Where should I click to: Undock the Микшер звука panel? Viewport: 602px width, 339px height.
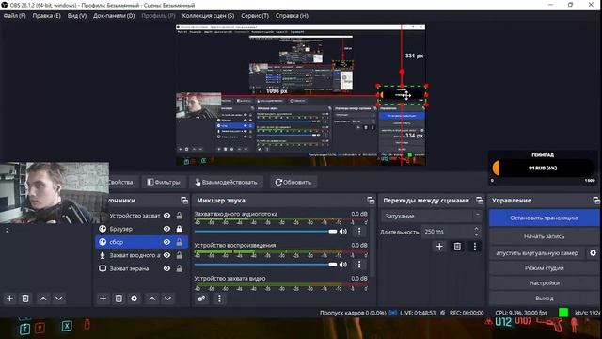click(x=371, y=201)
